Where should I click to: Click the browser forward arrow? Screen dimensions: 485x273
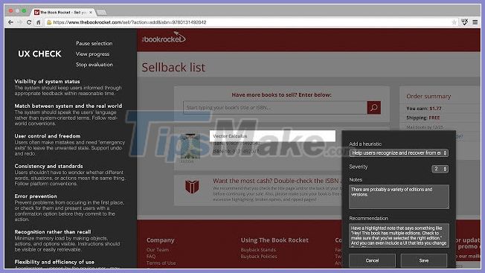20,22
